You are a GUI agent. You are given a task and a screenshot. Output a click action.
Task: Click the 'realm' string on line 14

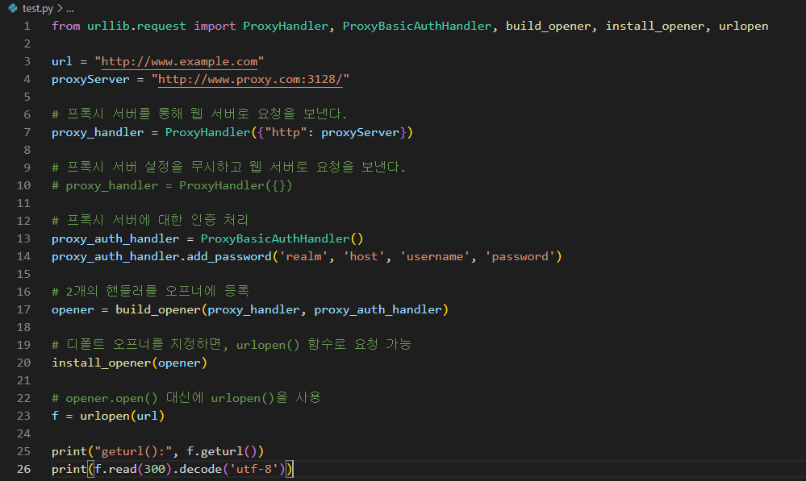(303, 257)
